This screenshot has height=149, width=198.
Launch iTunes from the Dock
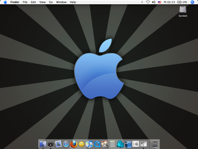point(89,144)
